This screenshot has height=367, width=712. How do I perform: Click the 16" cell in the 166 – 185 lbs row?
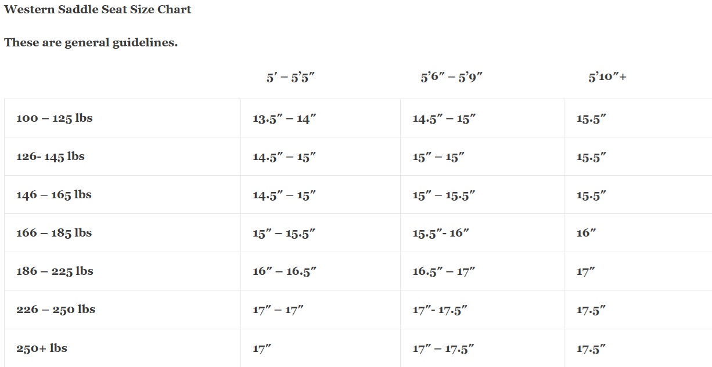(x=587, y=234)
